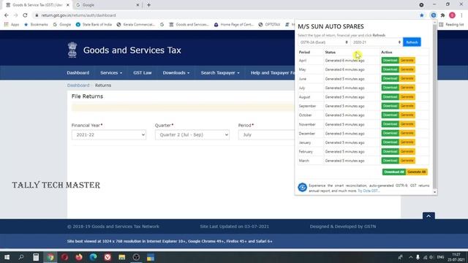Open the Chrome profile avatar
Screen dimensions: 468x263
click(452, 15)
